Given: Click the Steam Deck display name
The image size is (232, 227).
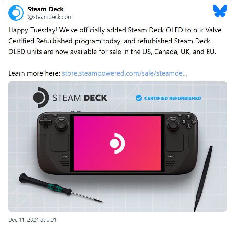Looking at the screenshot, I should [46, 9].
